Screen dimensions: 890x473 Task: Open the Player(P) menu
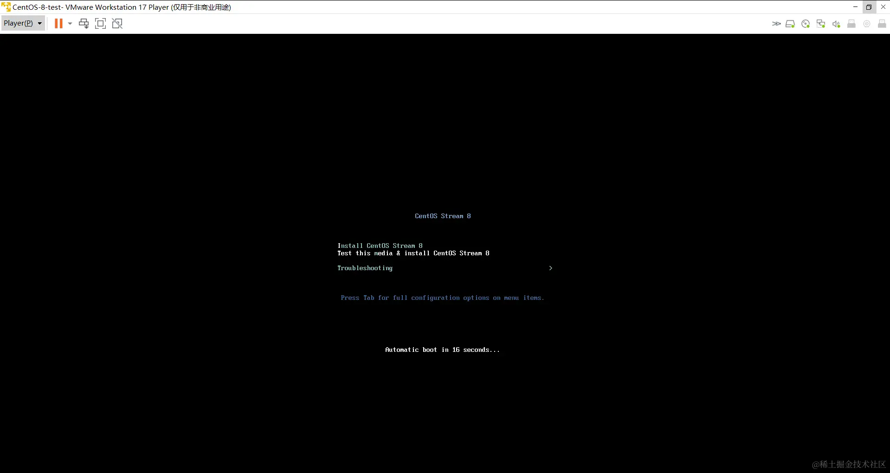tap(23, 23)
